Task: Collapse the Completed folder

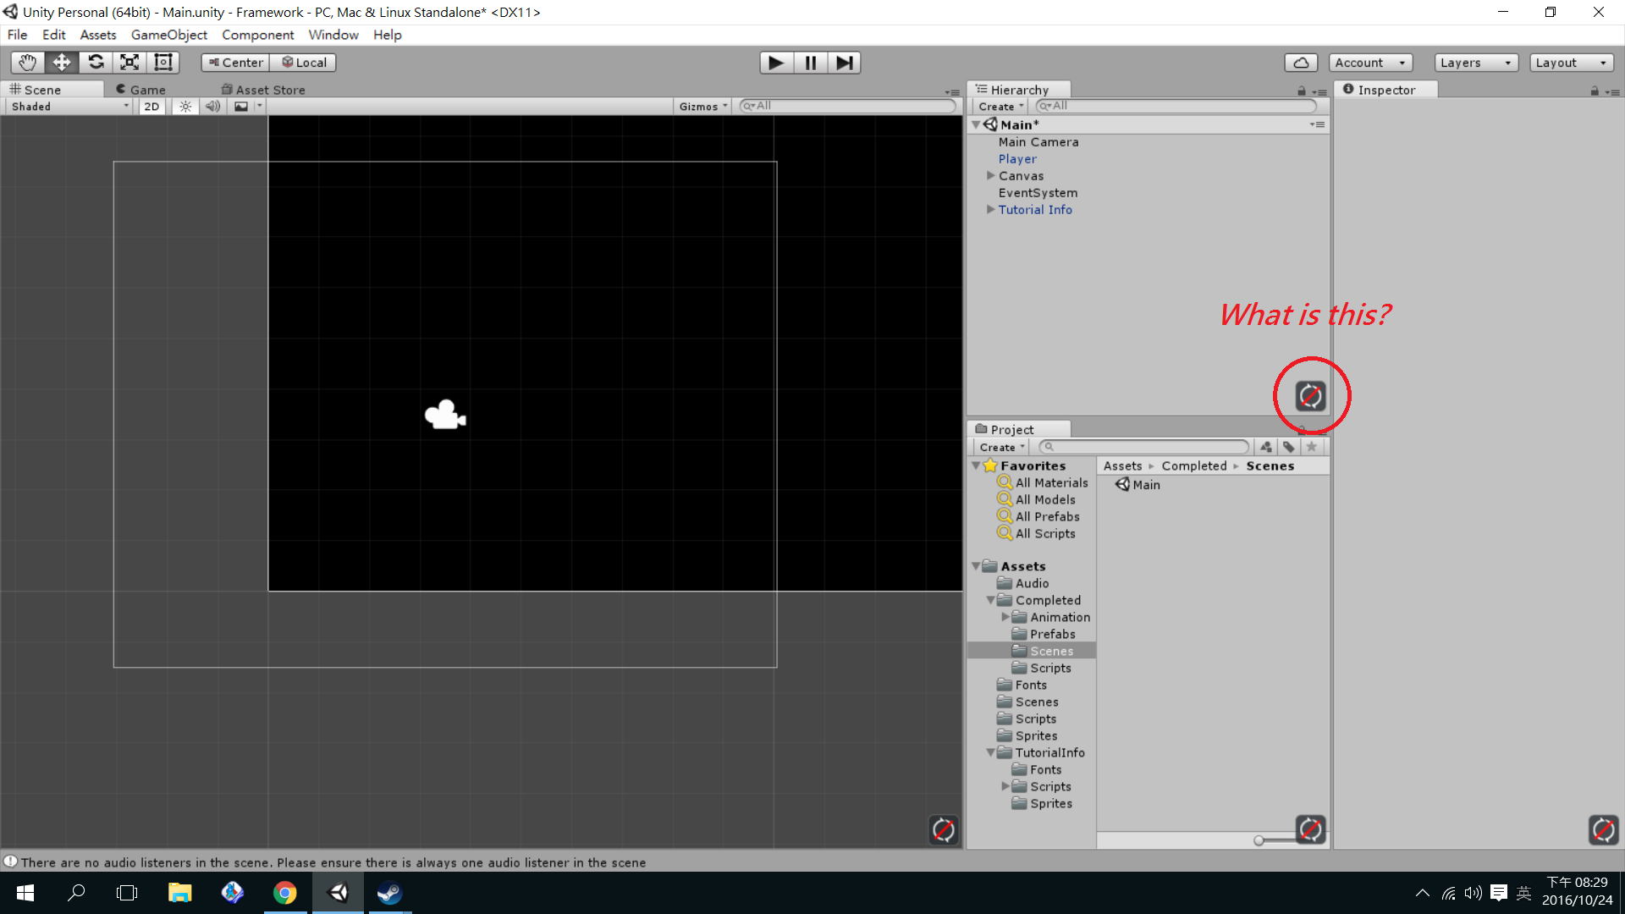Action: [x=990, y=600]
